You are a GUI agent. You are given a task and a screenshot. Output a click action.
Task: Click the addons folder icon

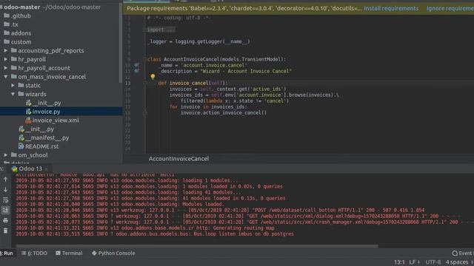coord(7,33)
